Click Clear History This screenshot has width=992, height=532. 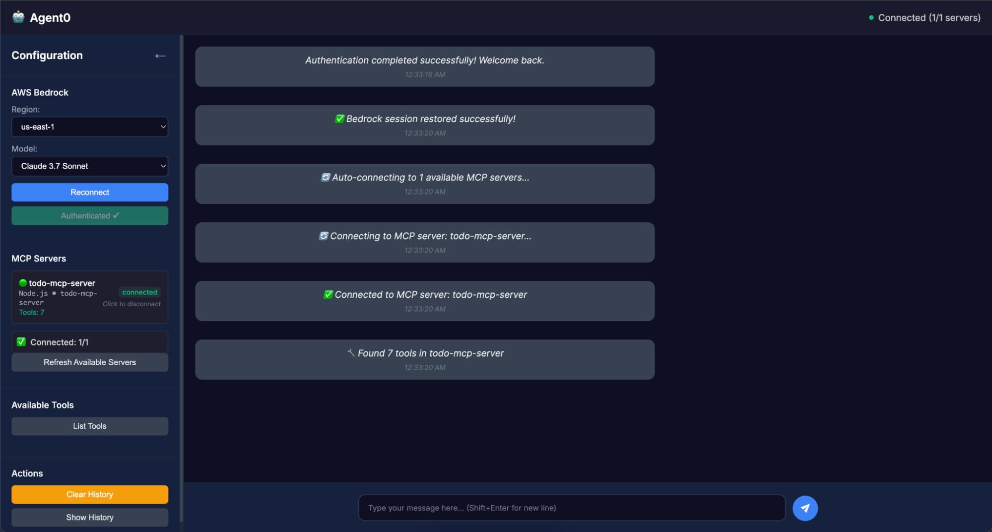pyautogui.click(x=89, y=494)
